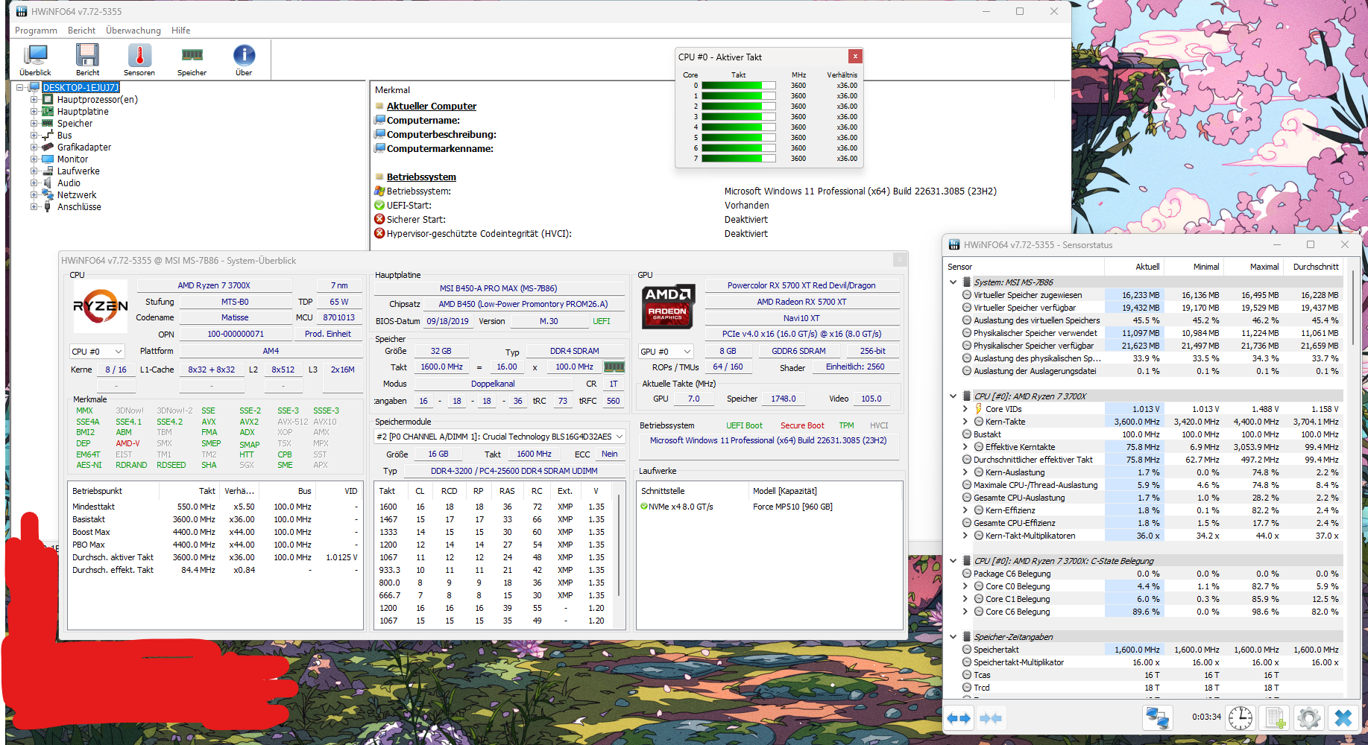Expand the Kern-Takte sensor row
Screen dimensions: 1368x745
[965, 422]
